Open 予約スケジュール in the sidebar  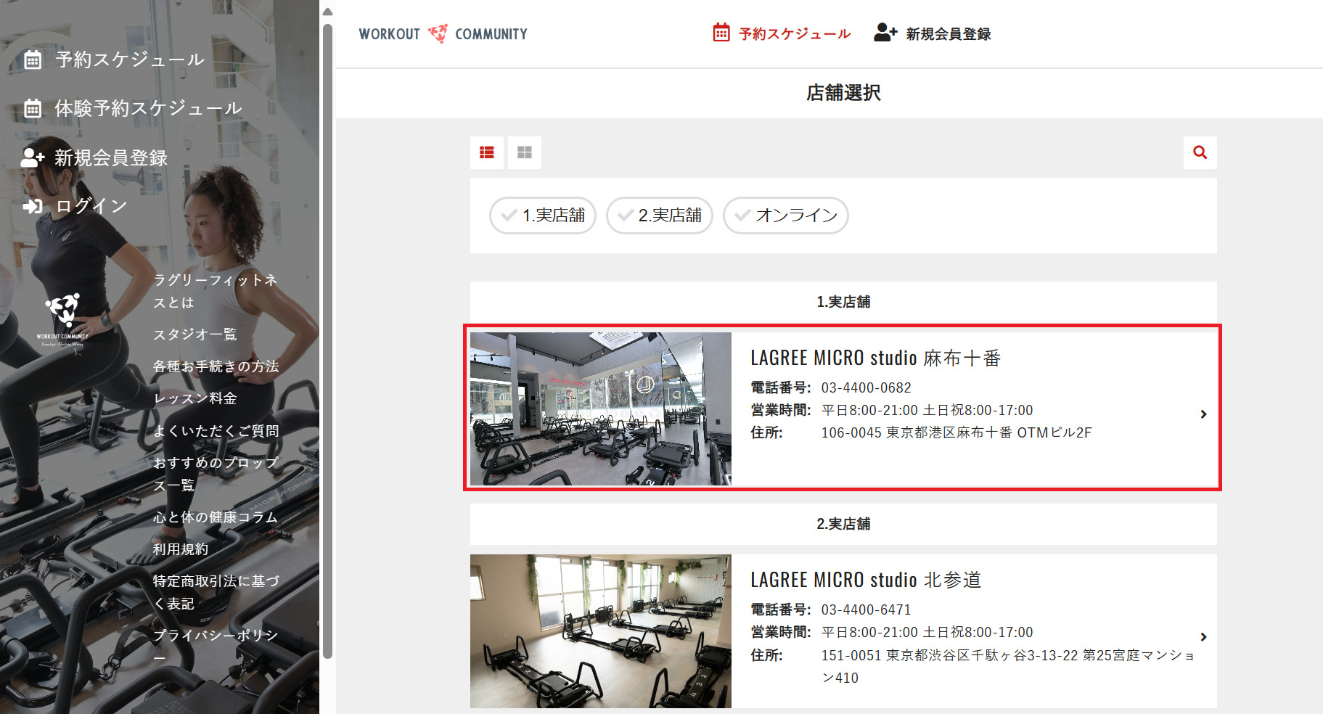(x=130, y=59)
